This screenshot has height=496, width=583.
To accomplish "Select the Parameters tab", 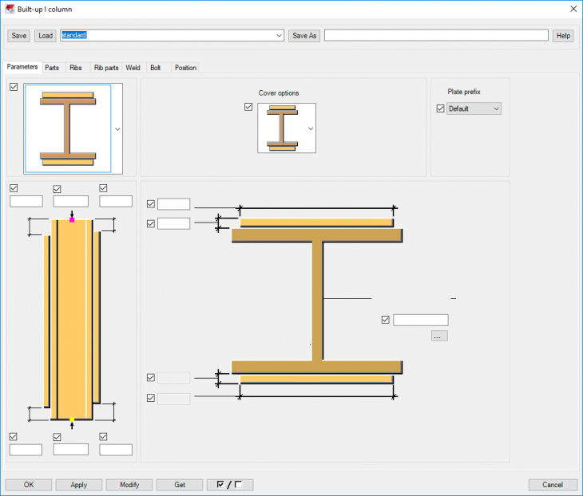I will [x=22, y=67].
